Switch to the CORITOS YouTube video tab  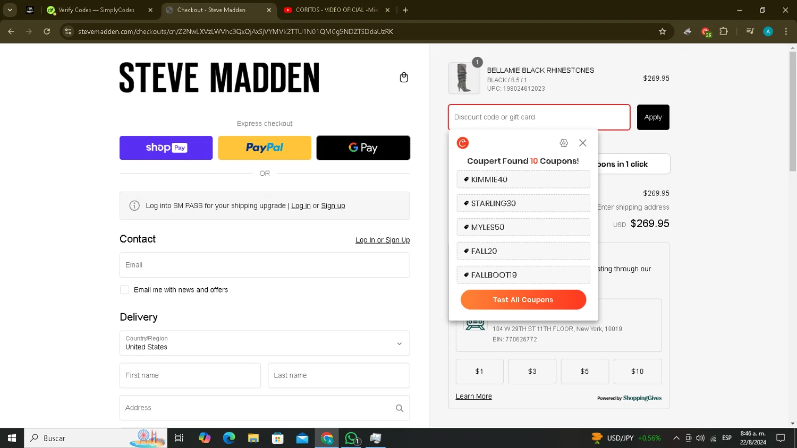[x=336, y=10]
